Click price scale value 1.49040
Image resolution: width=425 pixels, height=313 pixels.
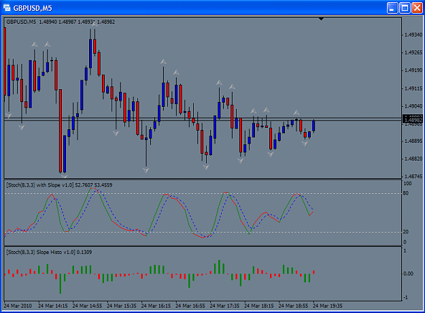pyautogui.click(x=413, y=106)
